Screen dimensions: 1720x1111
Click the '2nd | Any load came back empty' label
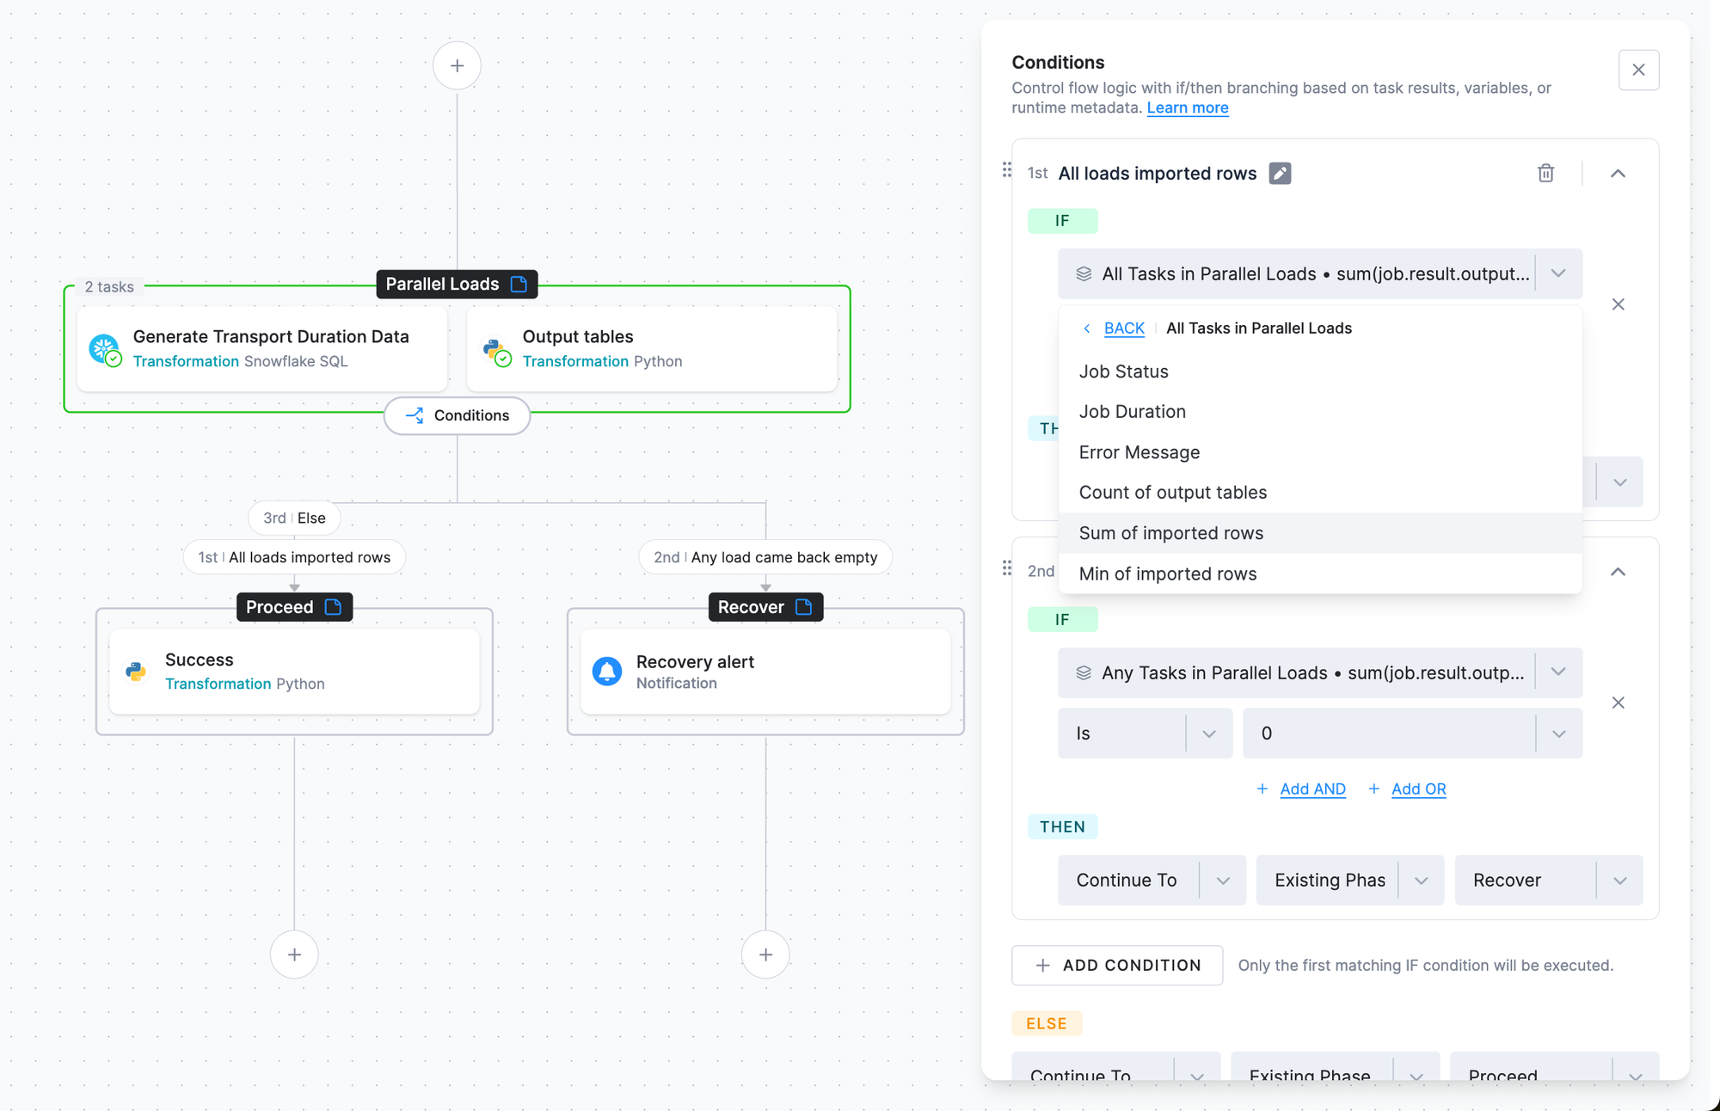[765, 557]
